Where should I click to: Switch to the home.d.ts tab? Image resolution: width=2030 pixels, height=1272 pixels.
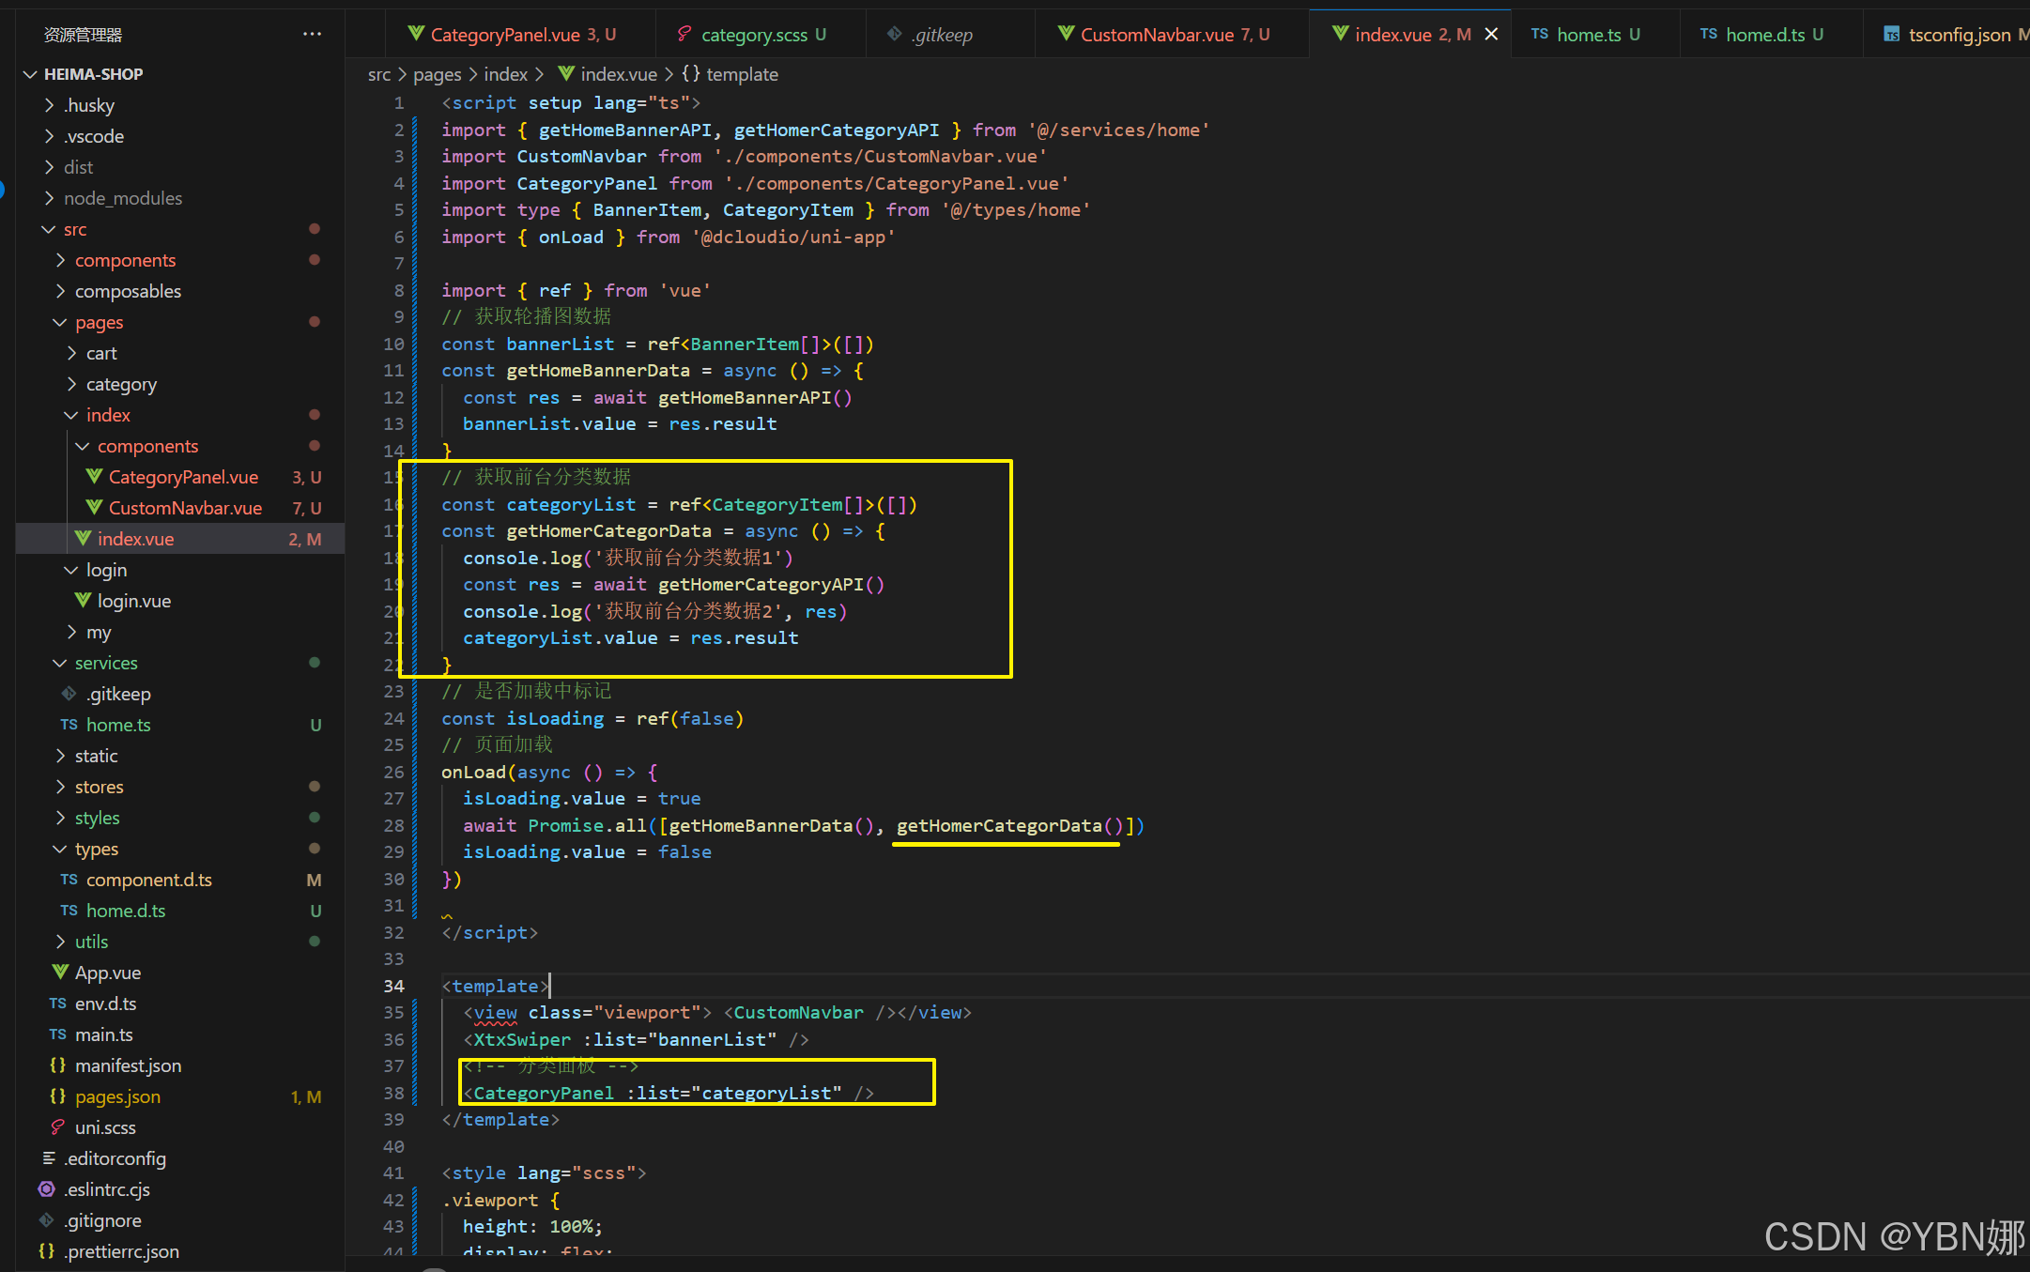(x=1764, y=35)
